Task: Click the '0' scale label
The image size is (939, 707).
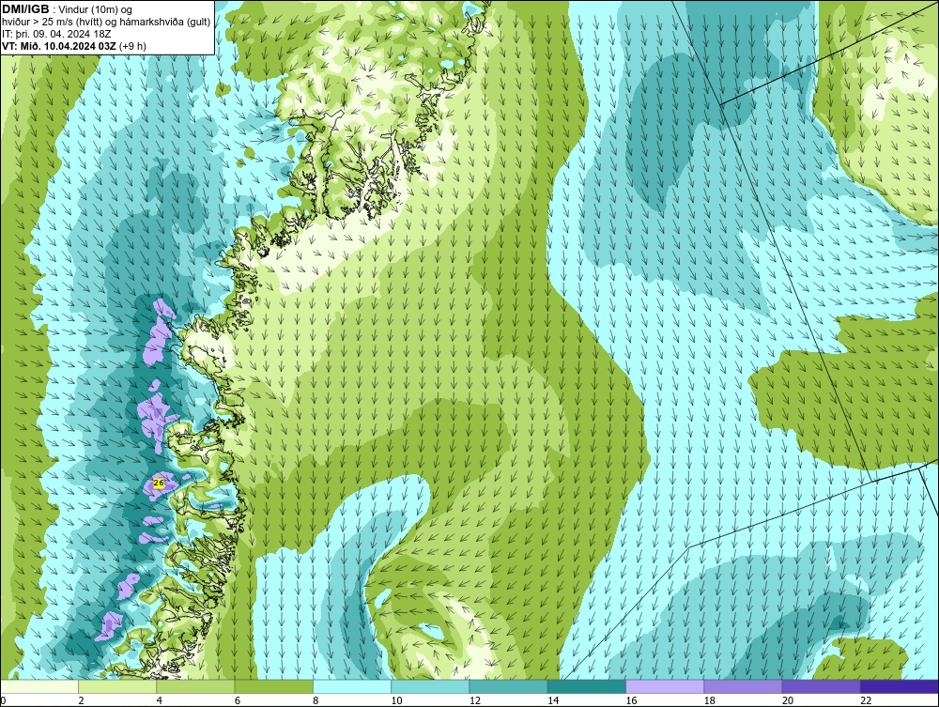Action: [3, 701]
